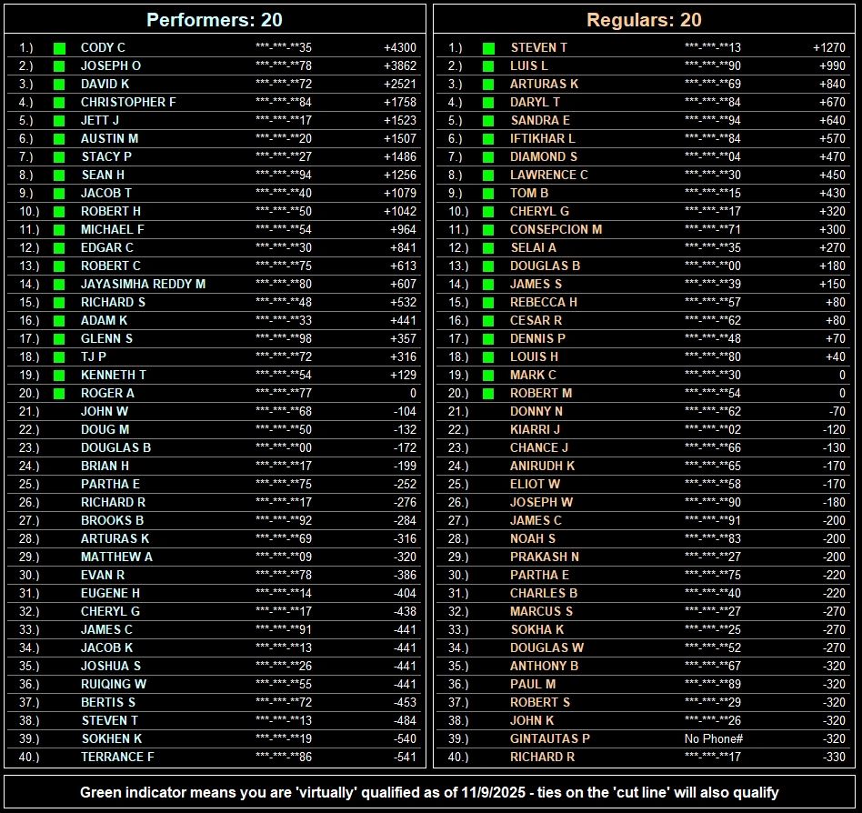Screen dimensions: 862x813
Task: Select the Performers: 20 header
Action: tap(215, 20)
